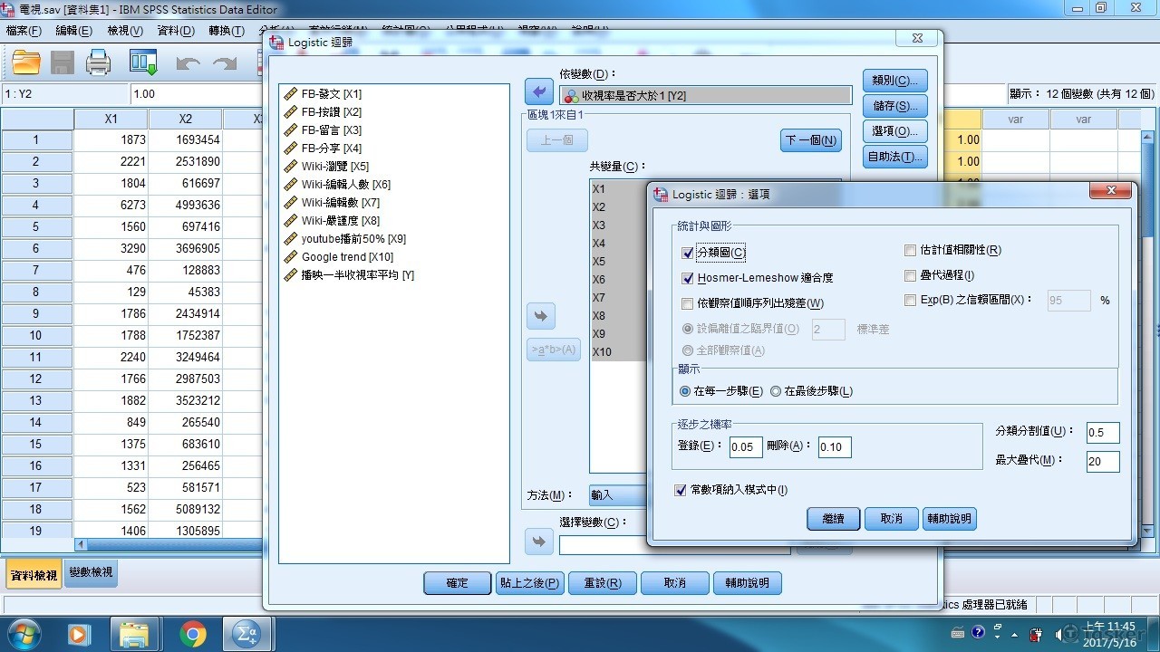The image size is (1160, 652).
Task: Open the 檔案(F) menu
Action: click(24, 31)
